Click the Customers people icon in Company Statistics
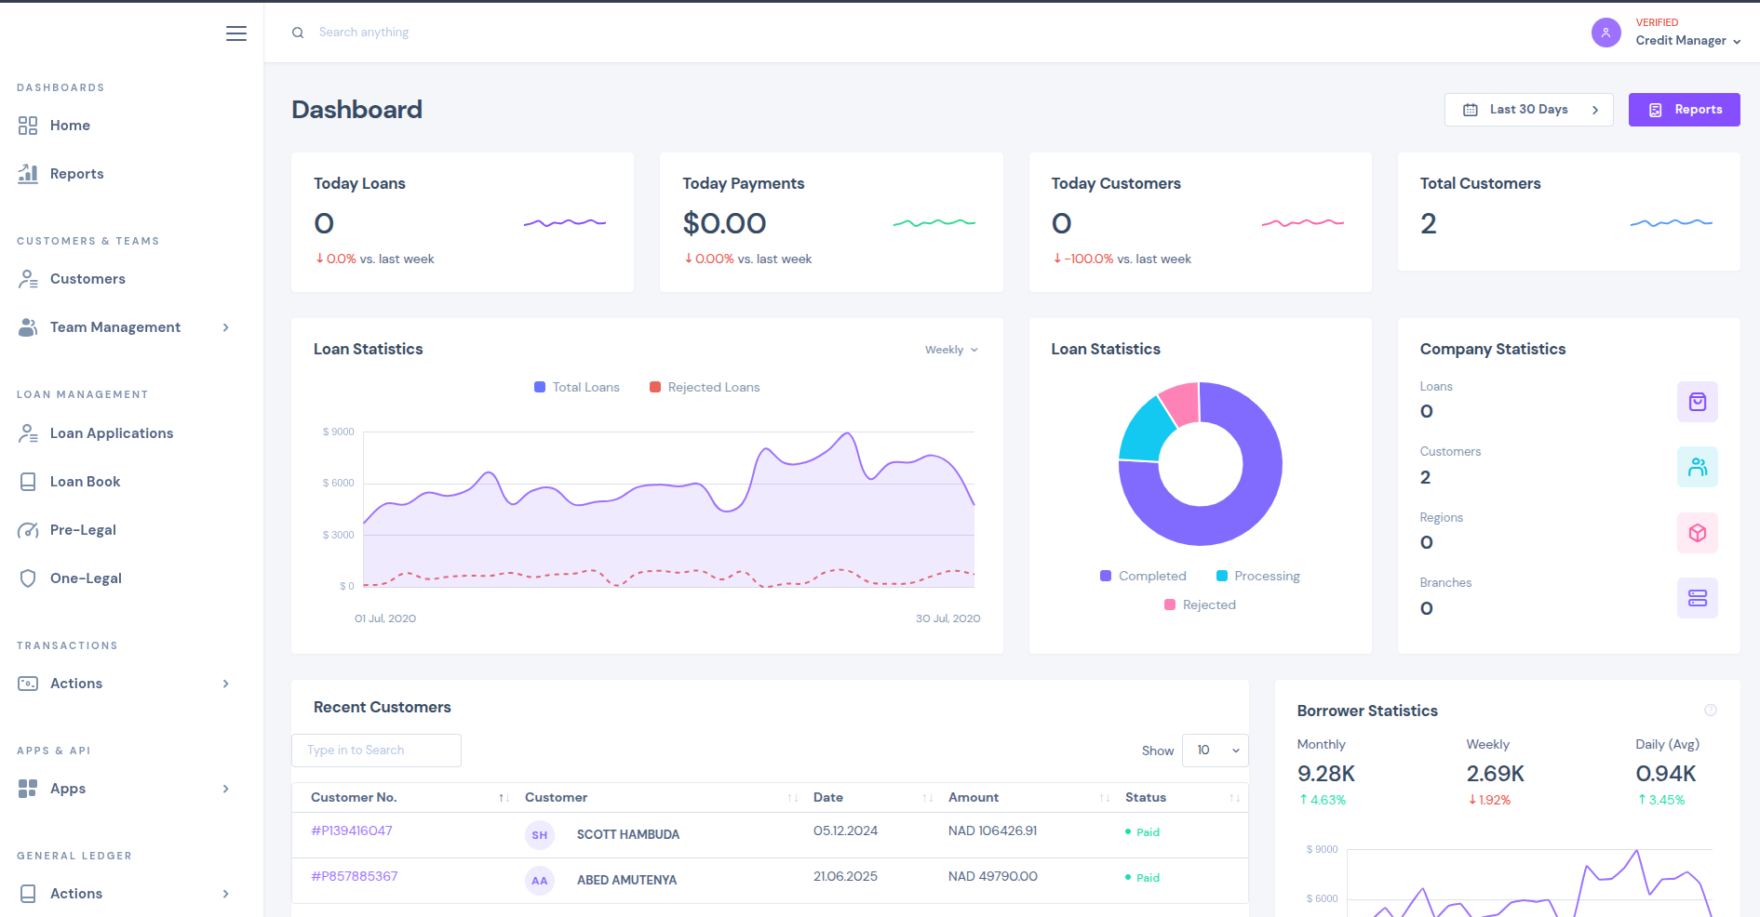The image size is (1760, 917). click(1697, 467)
